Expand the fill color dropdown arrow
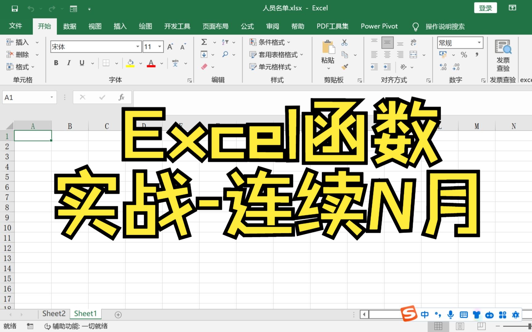Image resolution: width=532 pixels, height=332 pixels. pyautogui.click(x=141, y=63)
